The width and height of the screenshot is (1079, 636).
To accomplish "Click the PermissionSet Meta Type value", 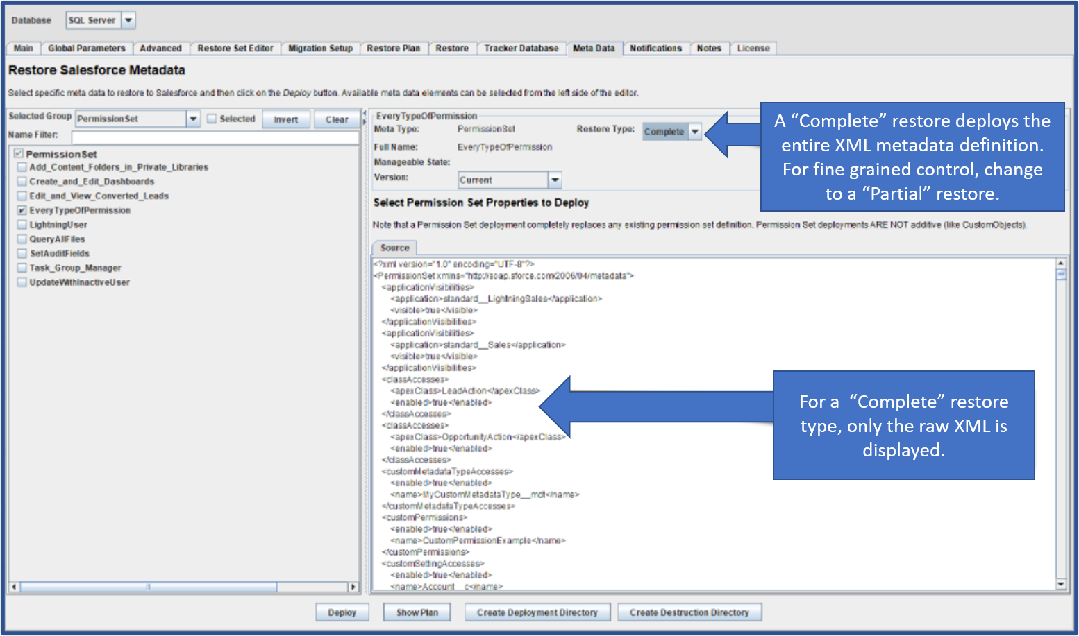I will 486,129.
